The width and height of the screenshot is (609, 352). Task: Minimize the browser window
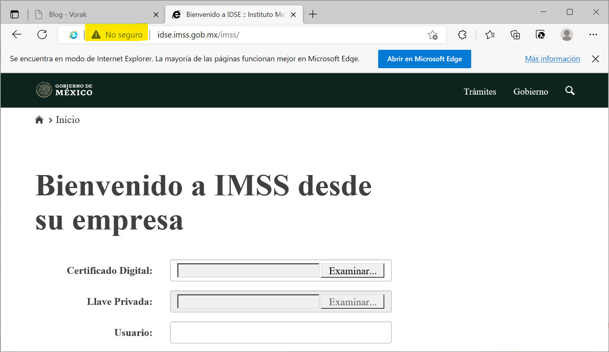[x=543, y=12]
